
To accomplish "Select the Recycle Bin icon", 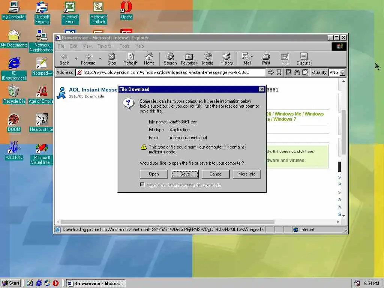I will [x=14, y=94].
